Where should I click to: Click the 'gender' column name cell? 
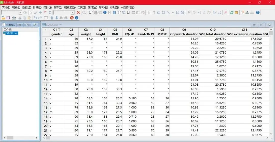pos(57,34)
